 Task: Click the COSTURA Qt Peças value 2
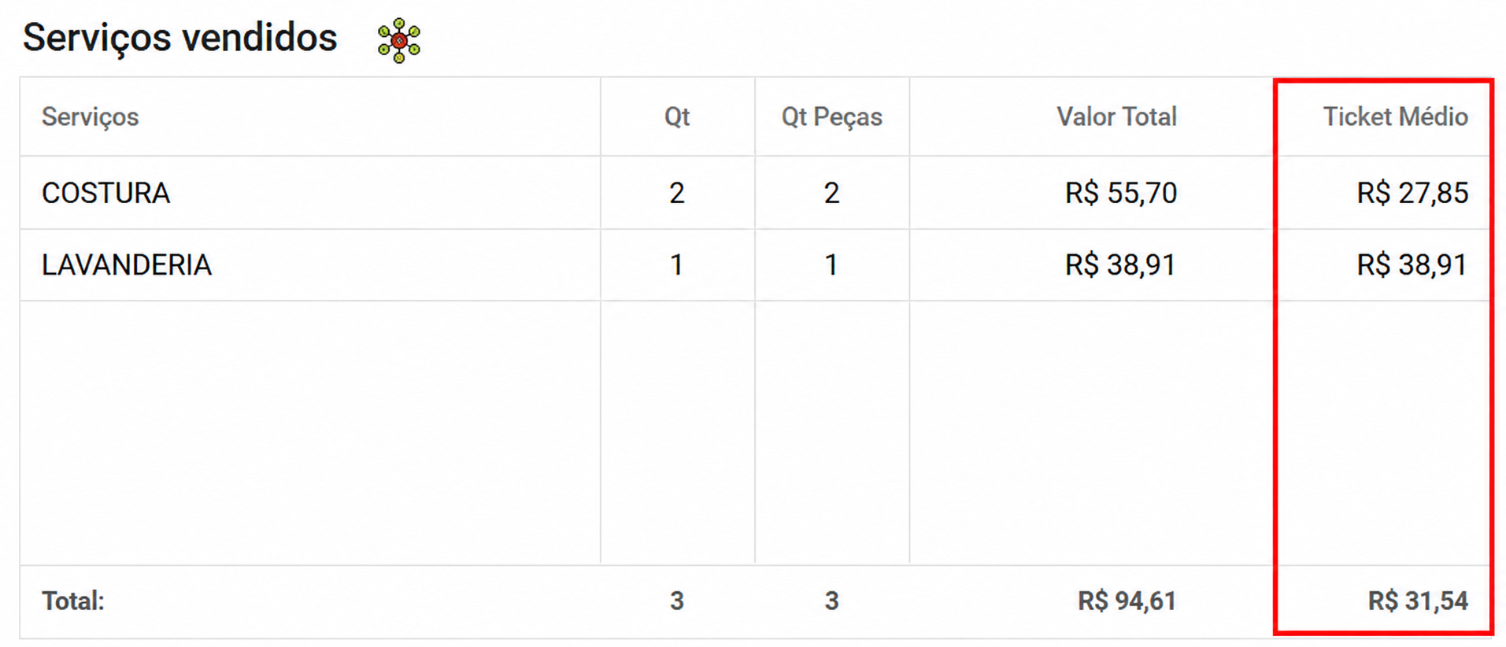(x=831, y=193)
